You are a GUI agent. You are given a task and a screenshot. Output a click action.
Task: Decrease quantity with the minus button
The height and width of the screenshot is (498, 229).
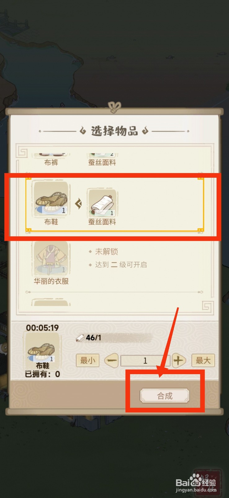point(111,361)
